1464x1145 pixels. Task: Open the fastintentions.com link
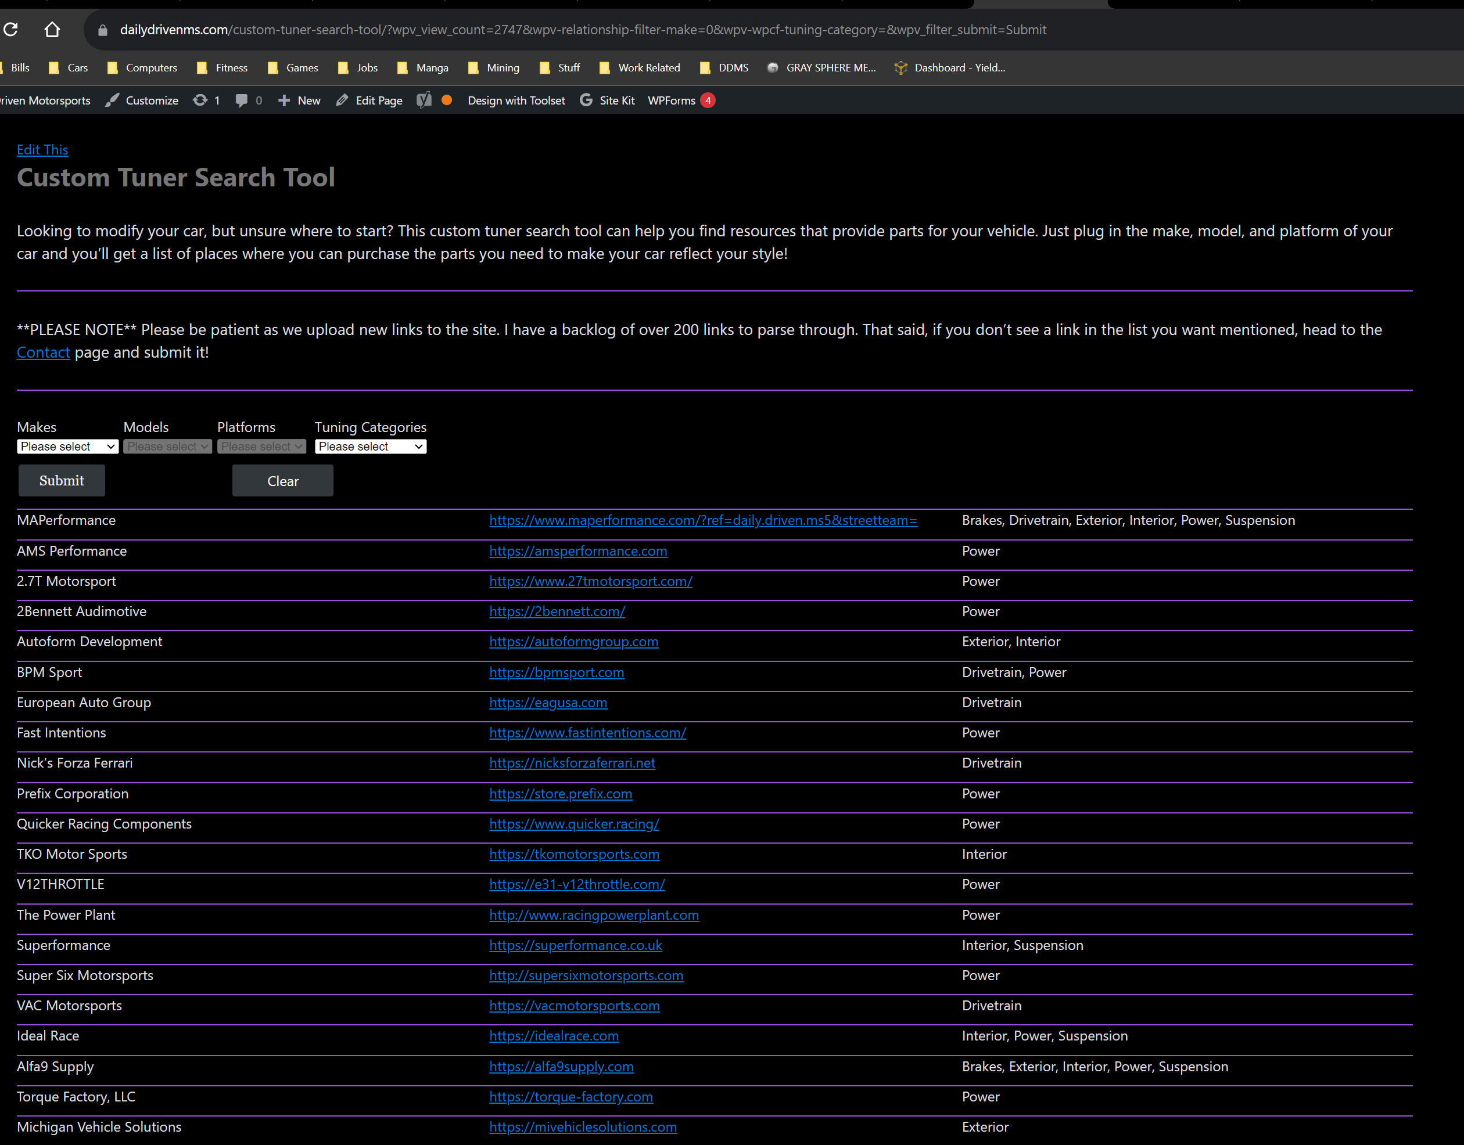coord(588,733)
